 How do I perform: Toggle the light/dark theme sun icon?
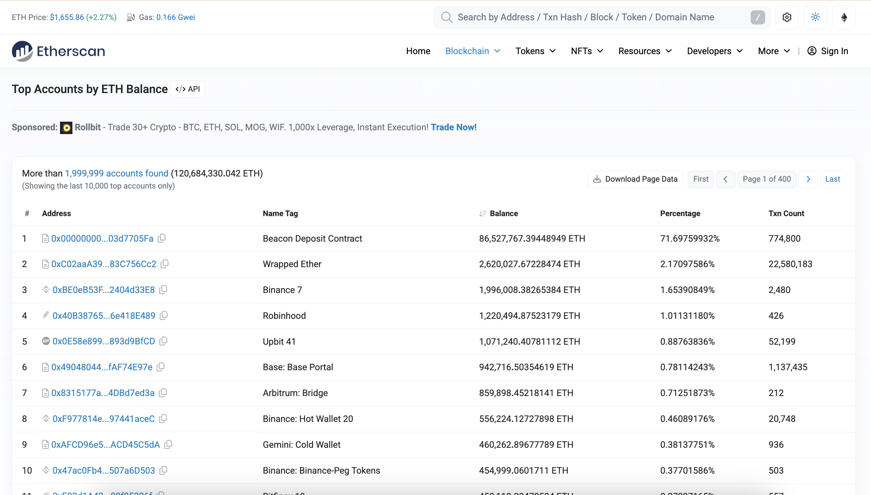[815, 17]
